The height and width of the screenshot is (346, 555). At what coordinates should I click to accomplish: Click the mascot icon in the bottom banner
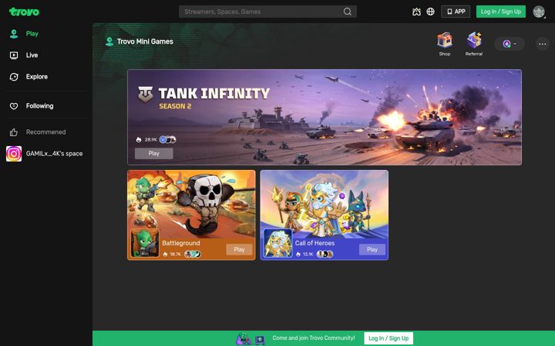244,339
